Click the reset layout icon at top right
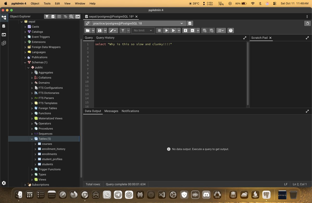Screen dimensions: 312x203 [x=307, y=23]
